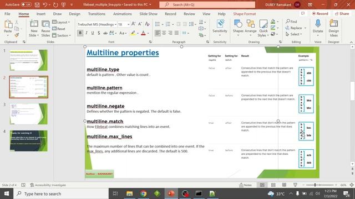This screenshot has width=355, height=199.
Task: Open the Shape Format tab
Action: pos(245,14)
